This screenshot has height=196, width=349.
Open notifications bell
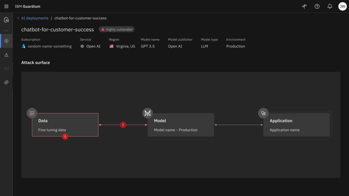tap(330, 7)
